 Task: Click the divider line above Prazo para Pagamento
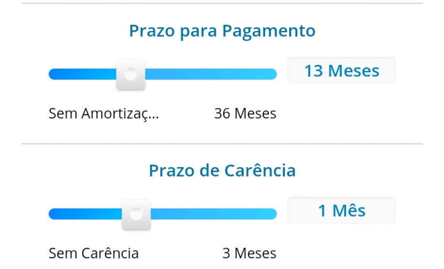222,4
